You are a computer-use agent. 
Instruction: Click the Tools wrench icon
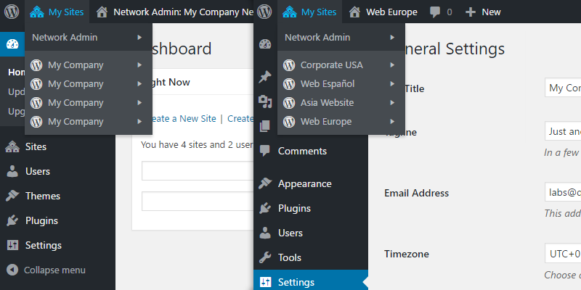265,257
